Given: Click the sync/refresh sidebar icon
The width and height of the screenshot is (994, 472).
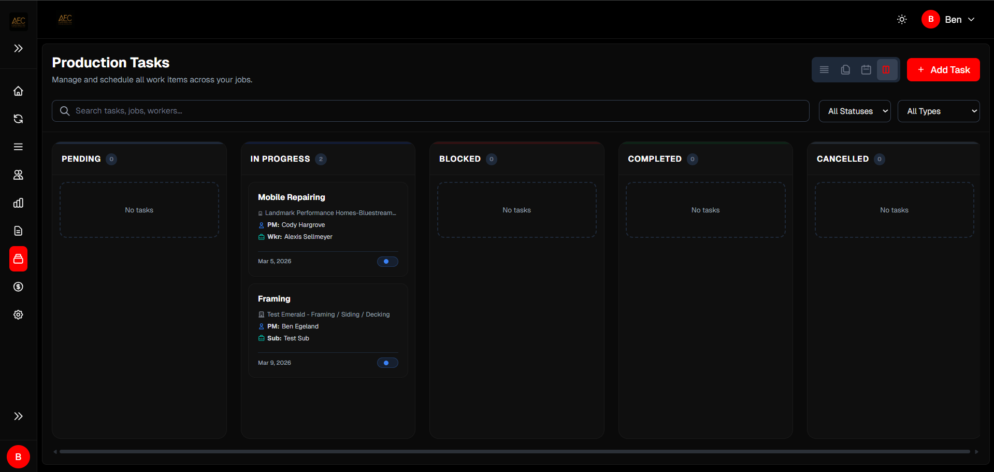Looking at the screenshot, I should 18,119.
